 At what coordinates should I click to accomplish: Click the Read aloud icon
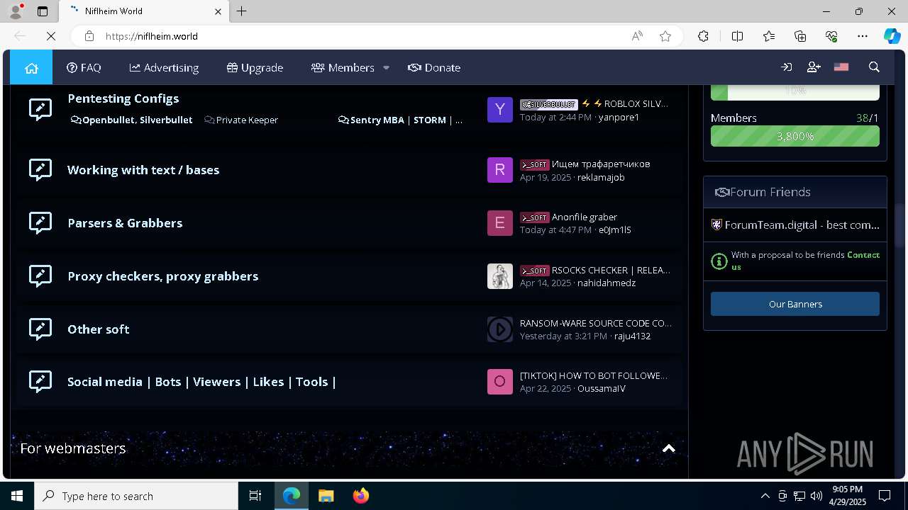637,36
